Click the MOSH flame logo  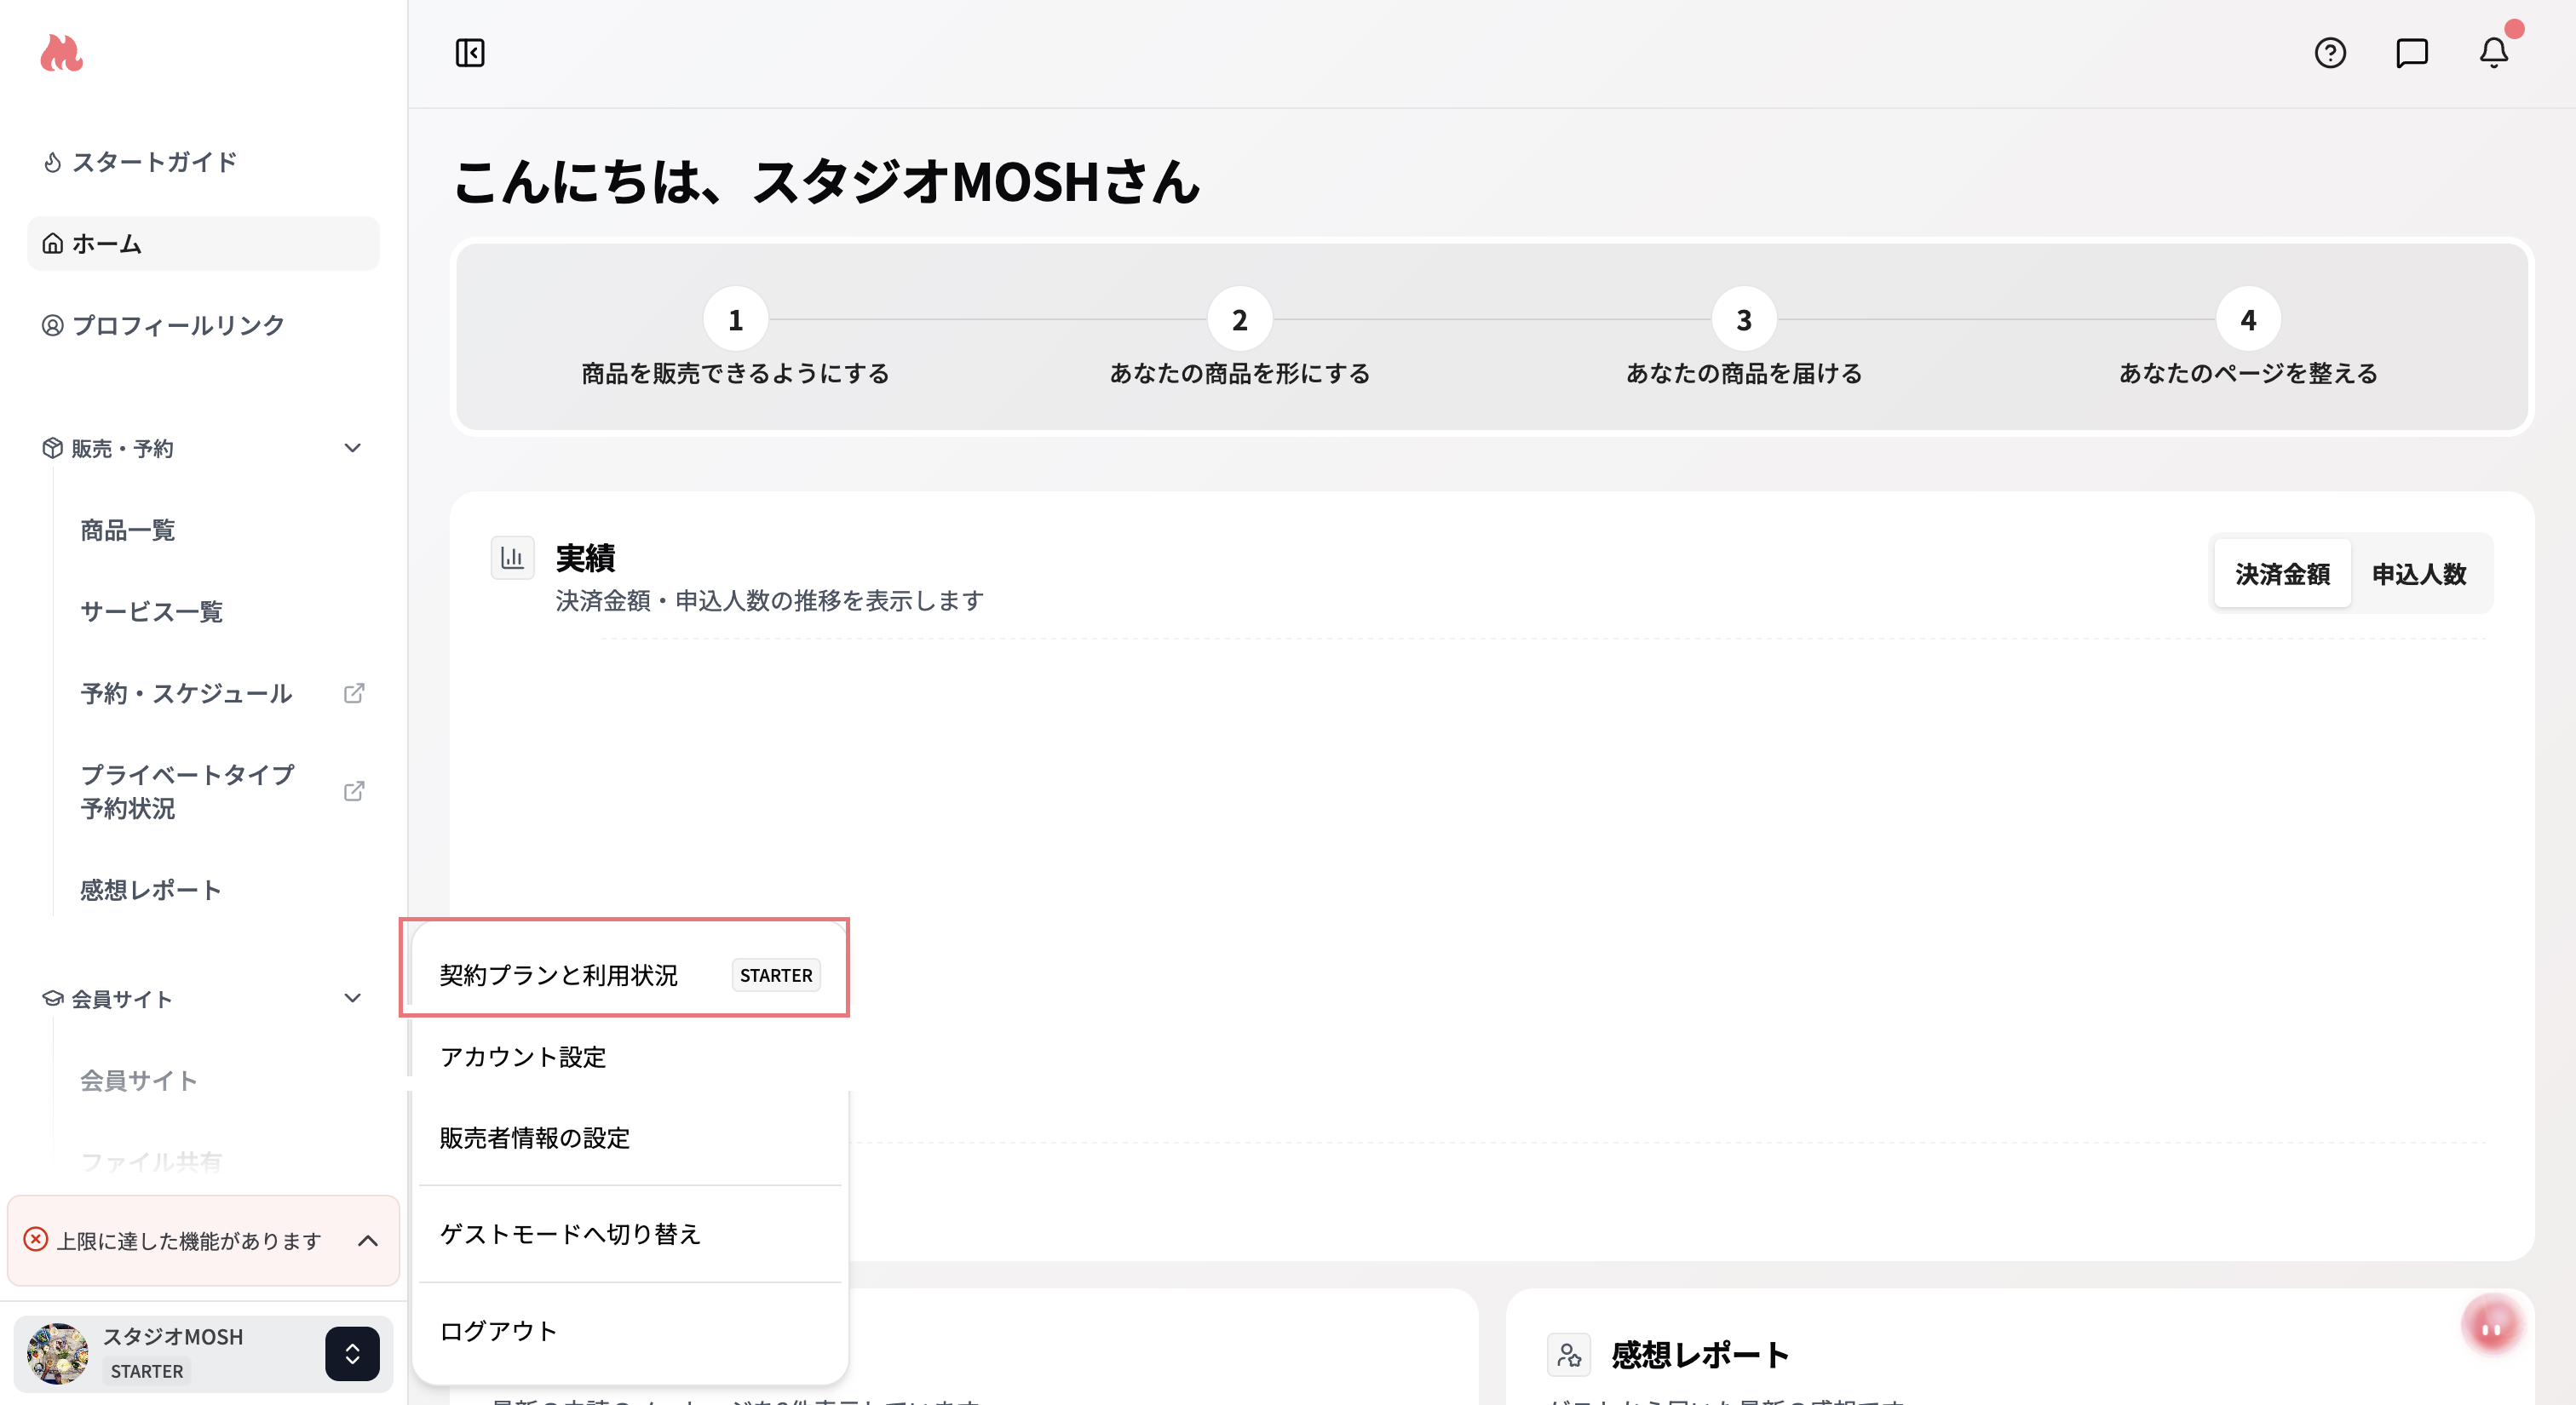pyautogui.click(x=61, y=52)
